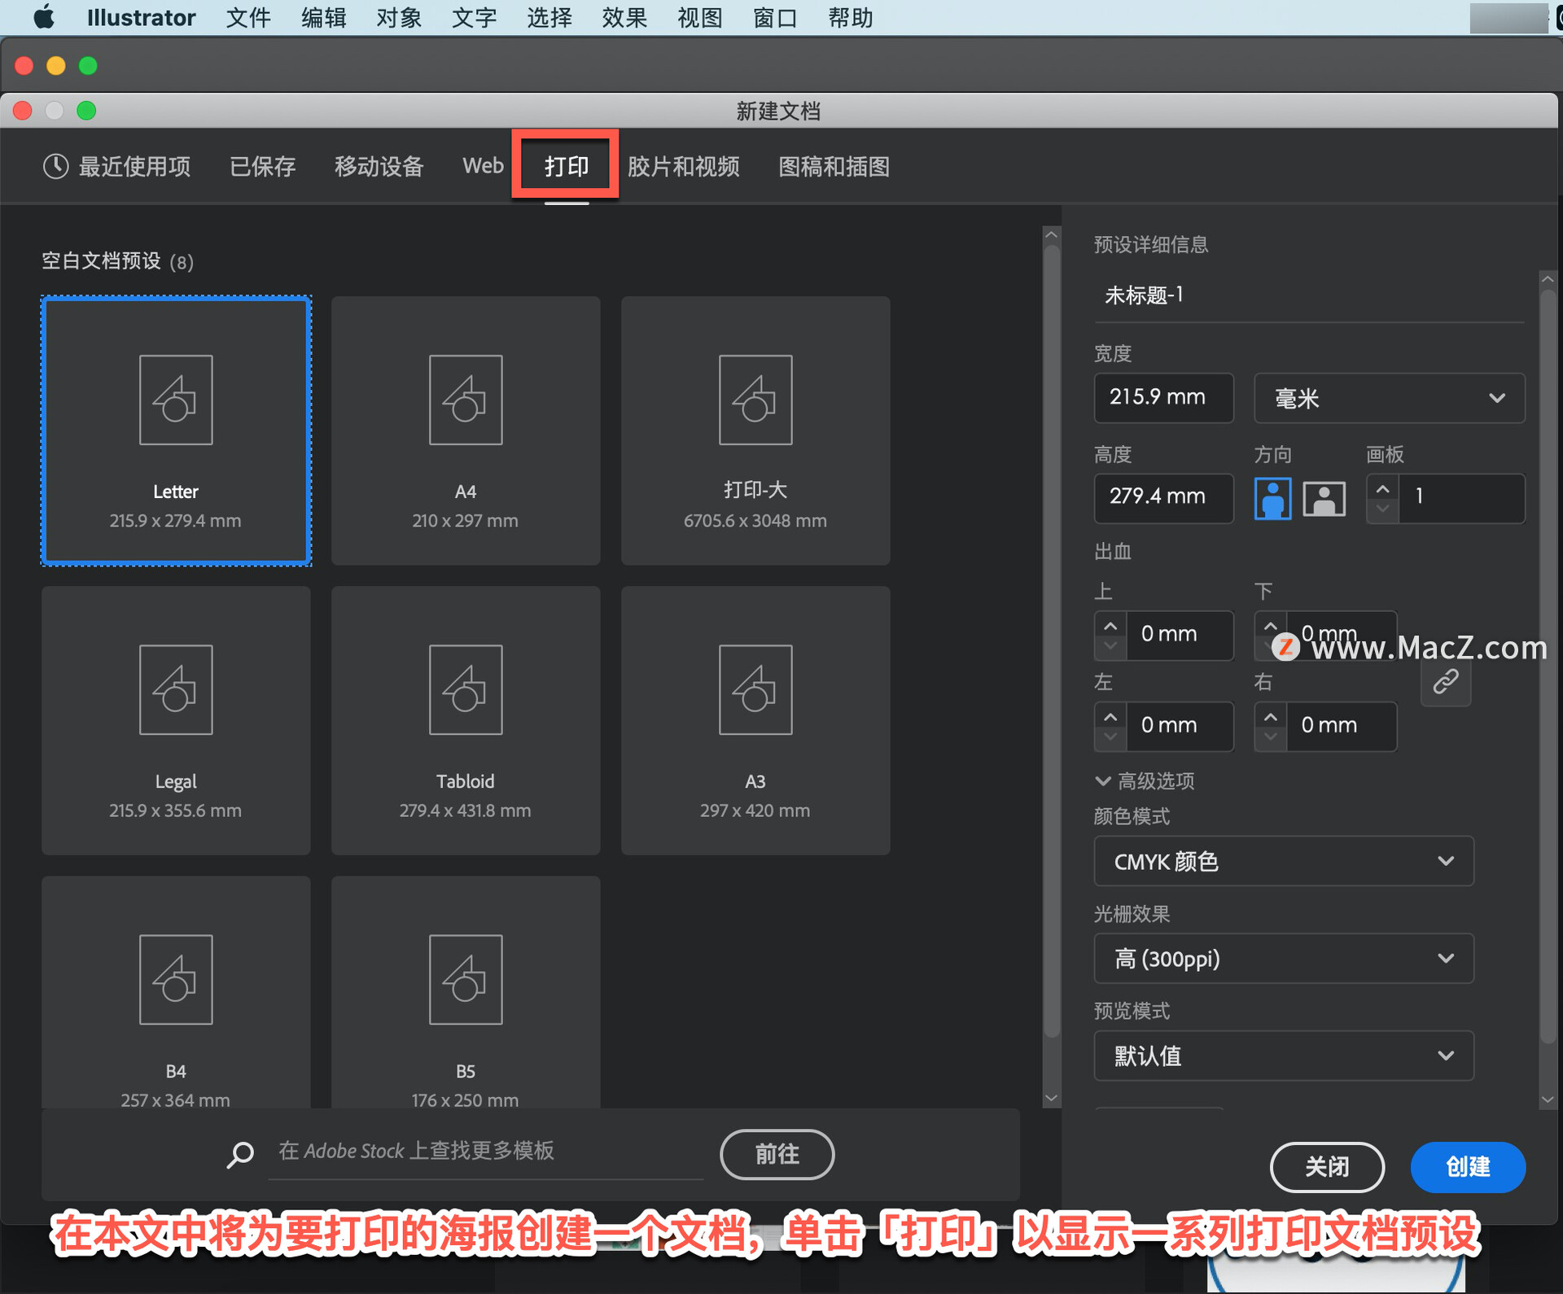Switch to landscape orientation

pos(1324,498)
